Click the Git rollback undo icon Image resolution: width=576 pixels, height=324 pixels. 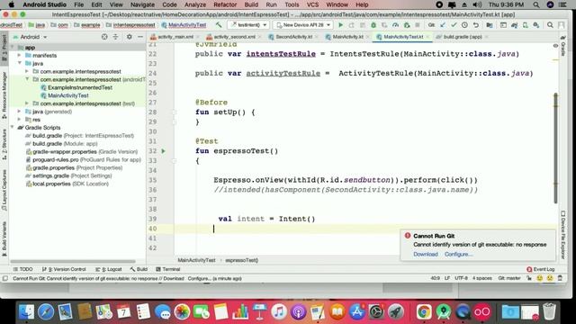click(476, 25)
